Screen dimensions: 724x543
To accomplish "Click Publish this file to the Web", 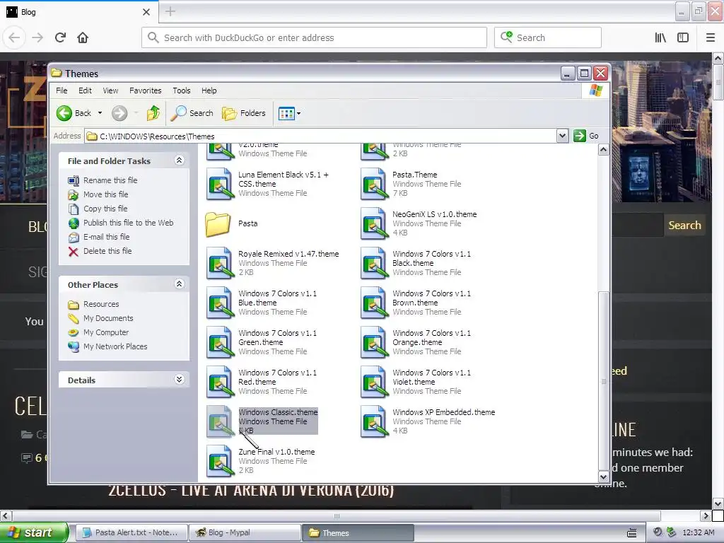I will point(129,223).
